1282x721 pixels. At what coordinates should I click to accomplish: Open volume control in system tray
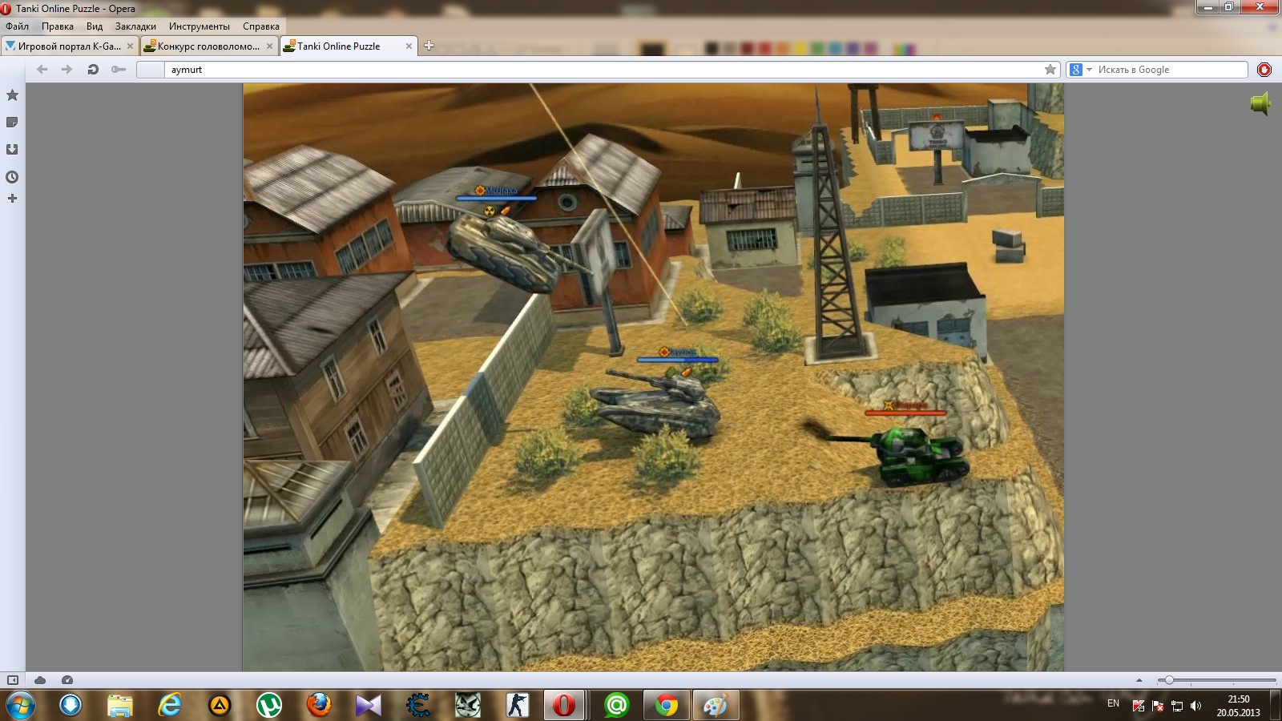(x=1196, y=706)
